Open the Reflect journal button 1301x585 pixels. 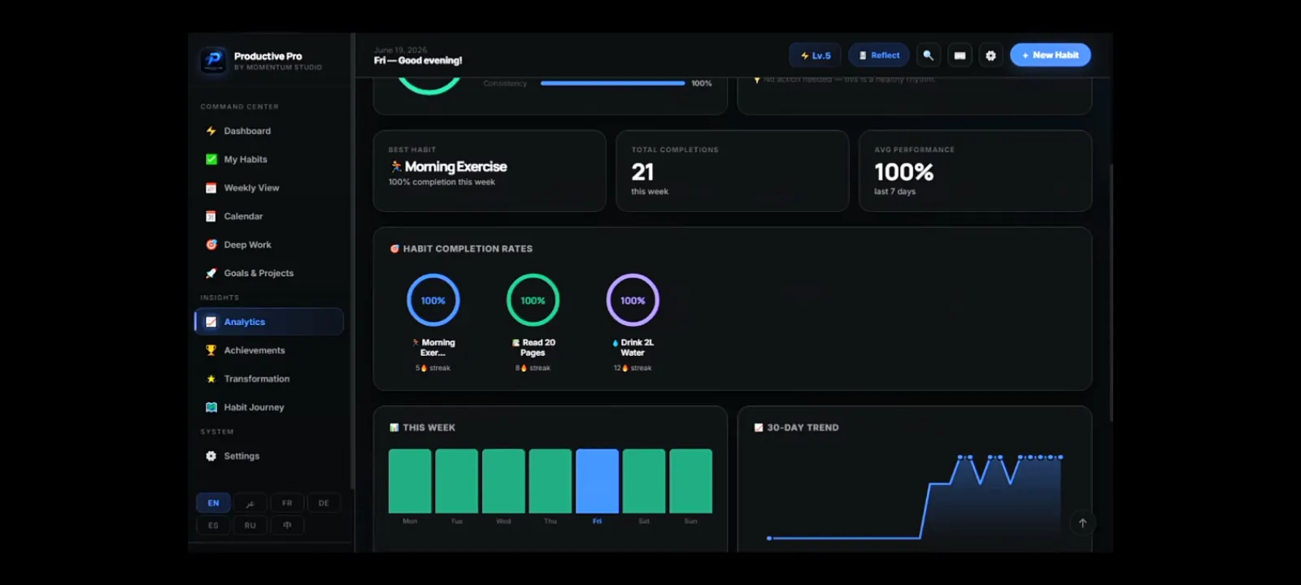click(879, 55)
